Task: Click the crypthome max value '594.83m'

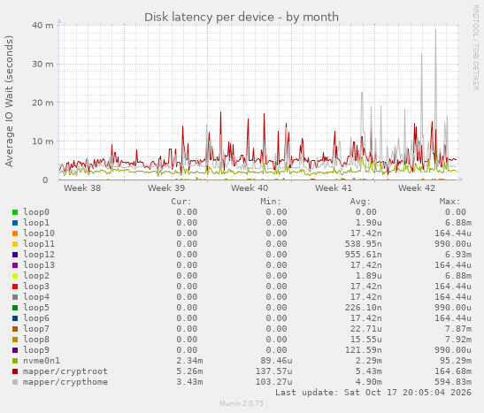Action: [453, 382]
